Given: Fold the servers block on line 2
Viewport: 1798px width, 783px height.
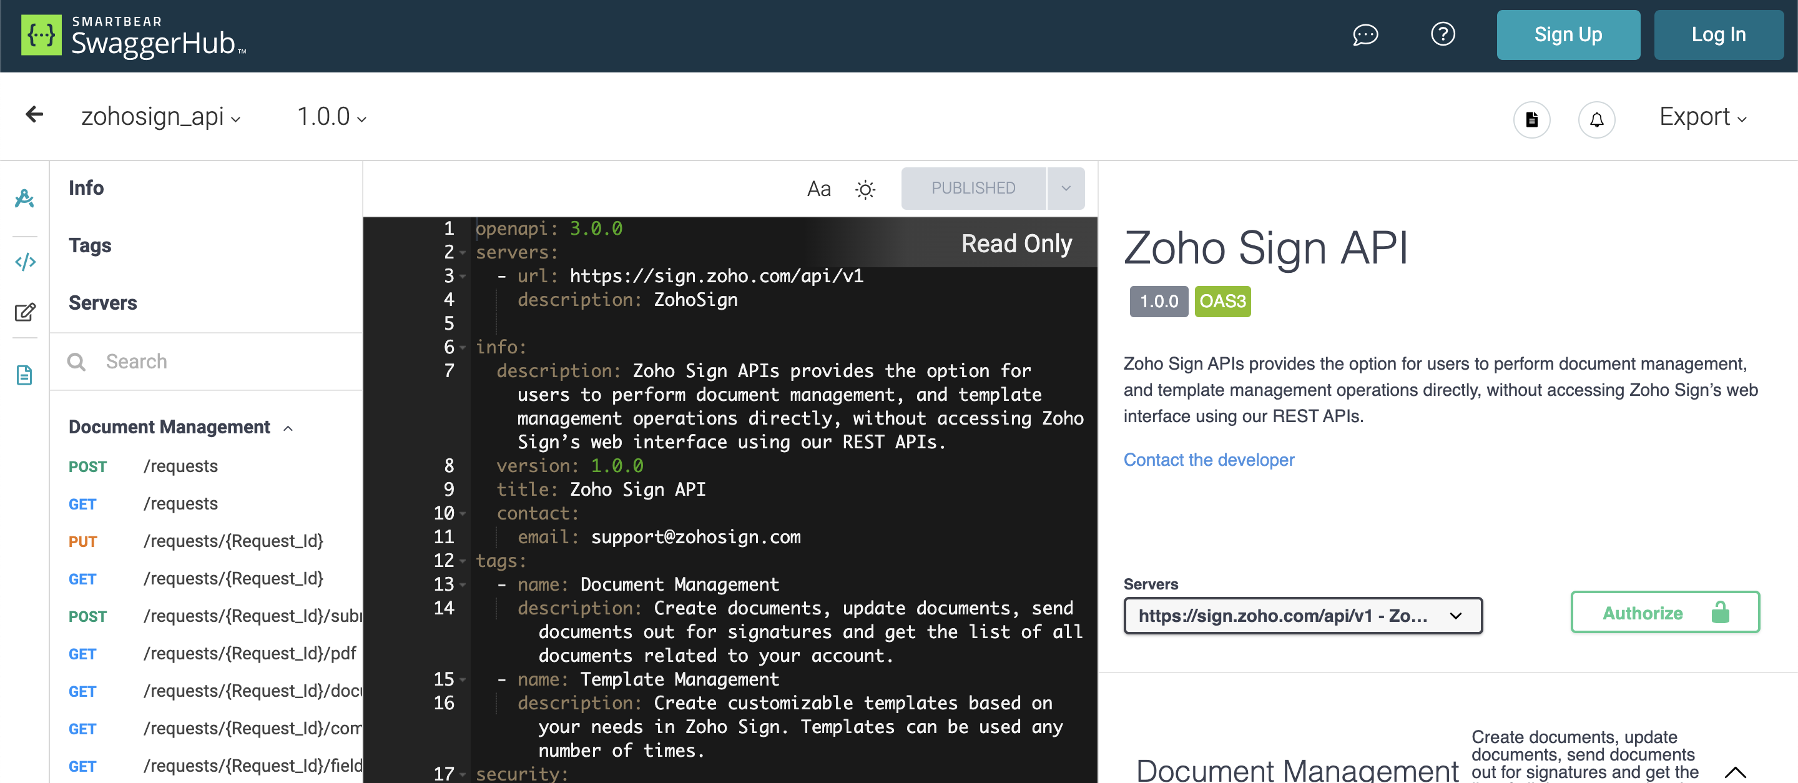Looking at the screenshot, I should pos(463,253).
